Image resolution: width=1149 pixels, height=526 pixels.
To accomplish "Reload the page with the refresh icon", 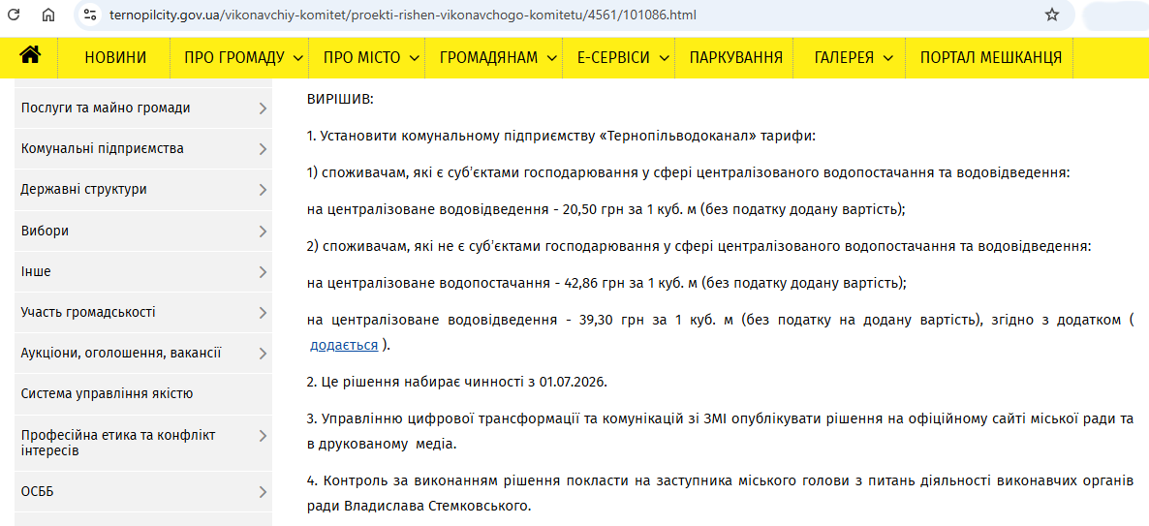I will point(14,15).
